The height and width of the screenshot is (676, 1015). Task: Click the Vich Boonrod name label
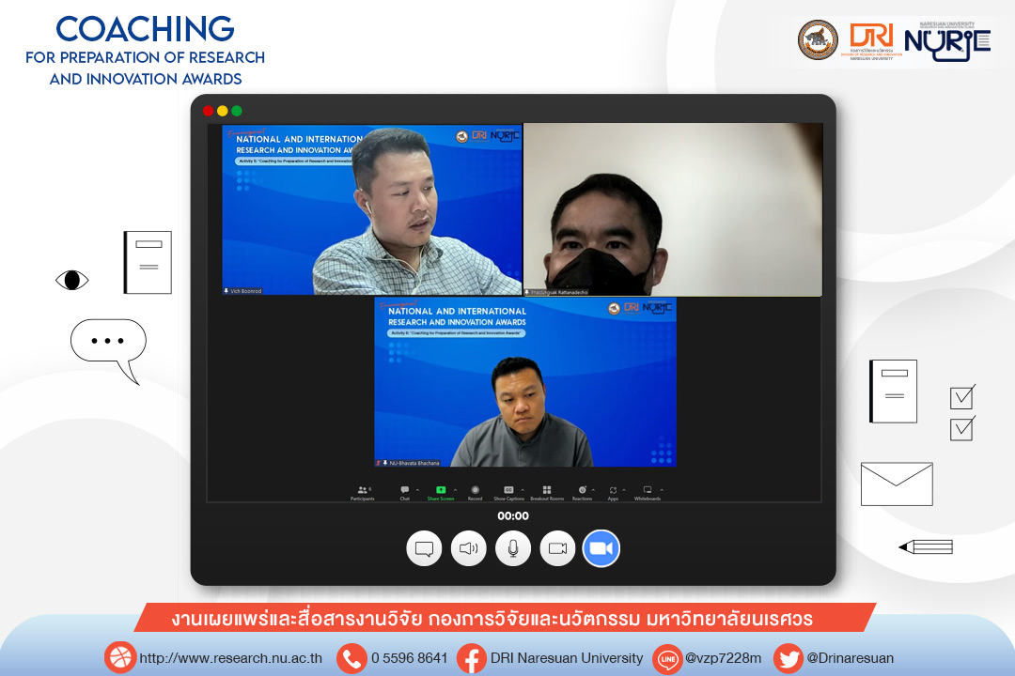[242, 291]
